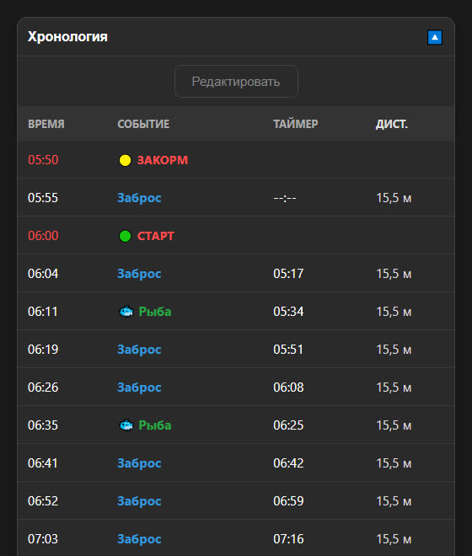Open the Заброс event at 06:04

point(139,274)
